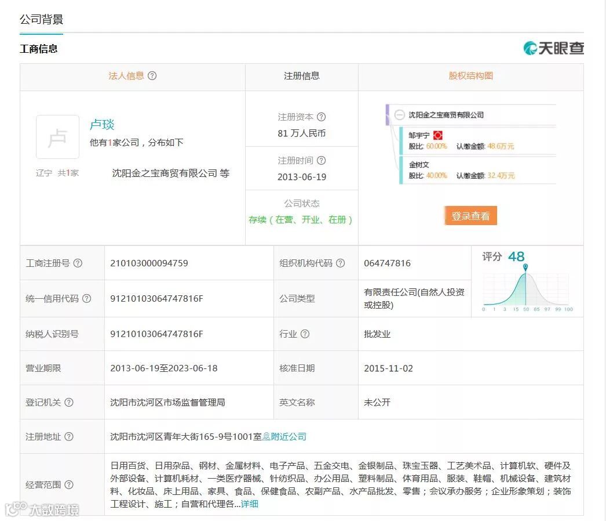This screenshot has height=521, width=606.
Task: Click help icon beside 经营范围
Action: click(69, 484)
